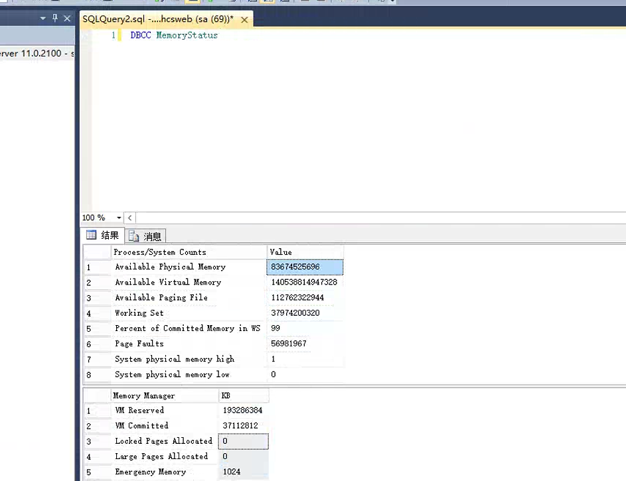This screenshot has height=481, width=626.
Task: Pin the Object Explorer panel with pushpin icon
Action: [x=55, y=19]
